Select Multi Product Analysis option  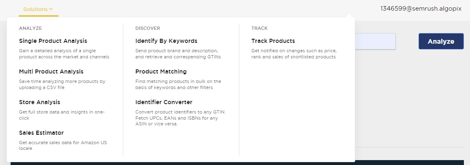tap(51, 71)
